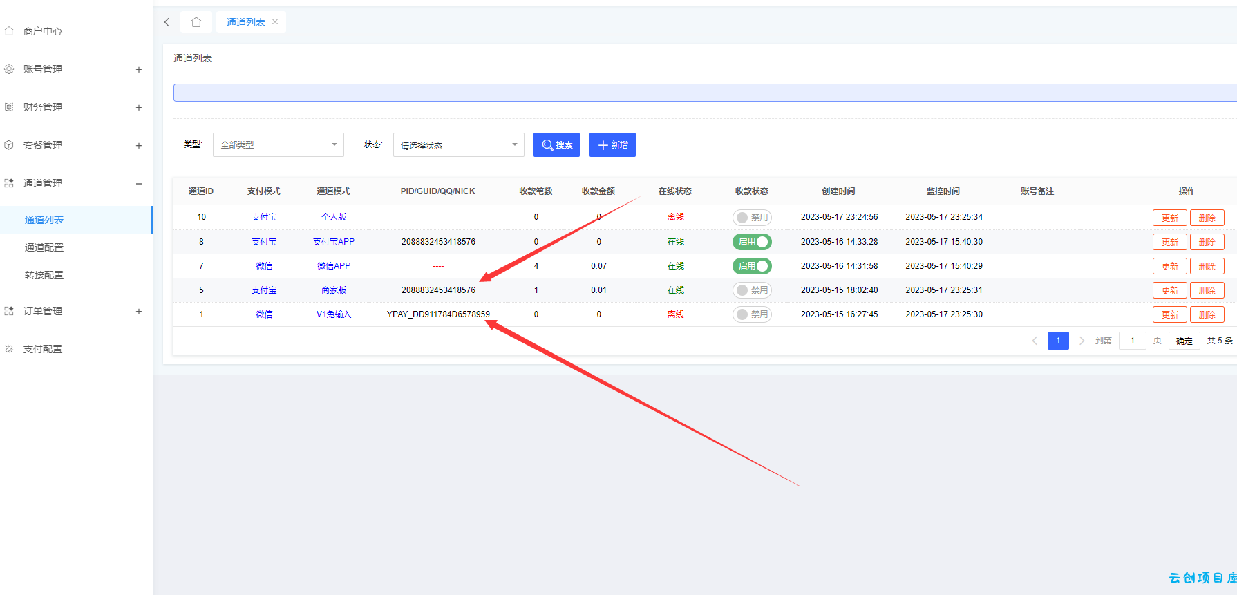The height and width of the screenshot is (595, 1237).
Task: Click 在线 status for channel 7
Action: click(x=676, y=266)
